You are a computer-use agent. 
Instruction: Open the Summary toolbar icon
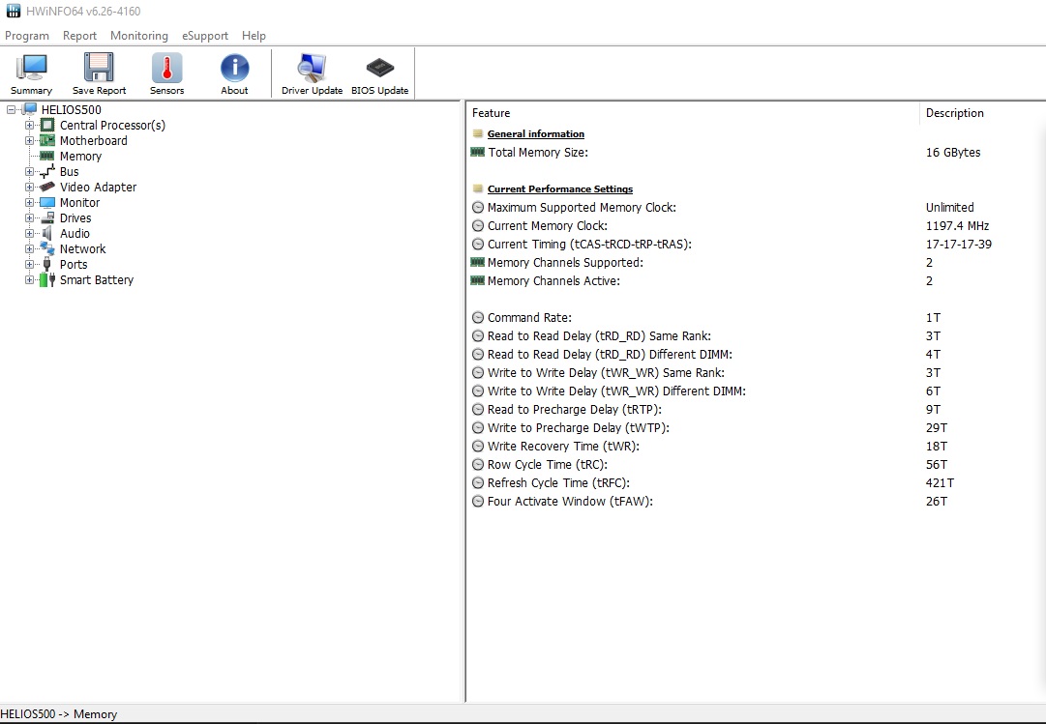31,68
